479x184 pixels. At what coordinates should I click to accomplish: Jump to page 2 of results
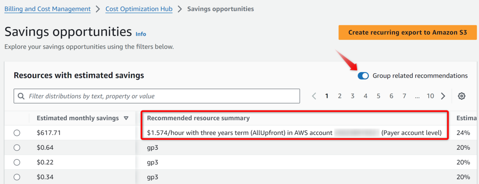coord(340,96)
